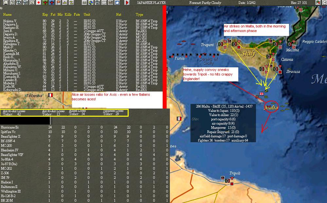The width and height of the screenshot is (327, 203).
Task: Select the Beaufighter X losses row
Action: (84, 136)
